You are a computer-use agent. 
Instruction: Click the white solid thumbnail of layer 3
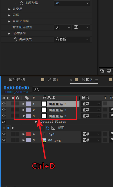point(44,116)
